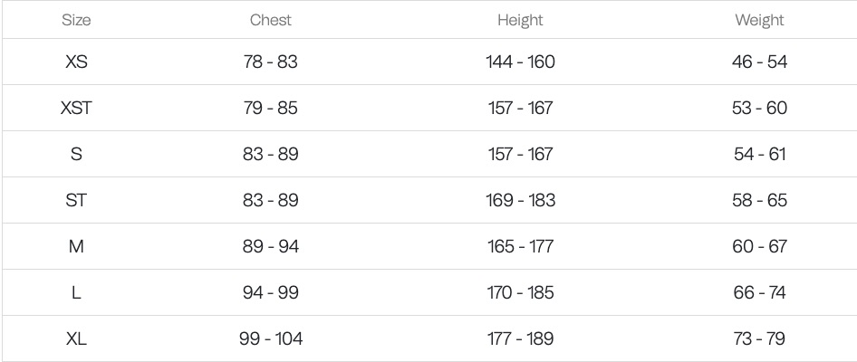Select weight value 60 - 67

(759, 246)
